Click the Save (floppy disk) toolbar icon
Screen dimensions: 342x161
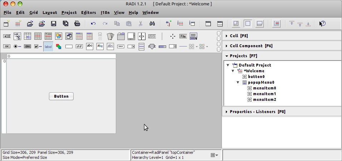pos(54,24)
